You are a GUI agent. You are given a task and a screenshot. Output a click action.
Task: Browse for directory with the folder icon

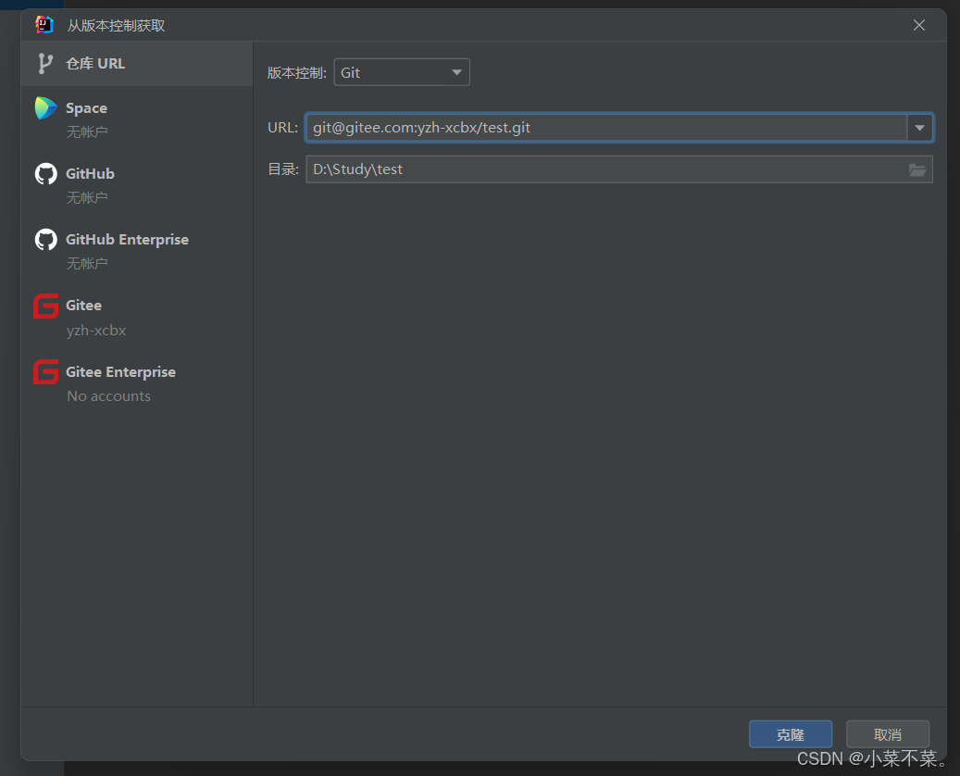[x=916, y=169]
